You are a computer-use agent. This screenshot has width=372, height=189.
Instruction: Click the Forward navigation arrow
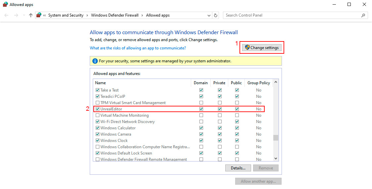[x=16, y=15]
